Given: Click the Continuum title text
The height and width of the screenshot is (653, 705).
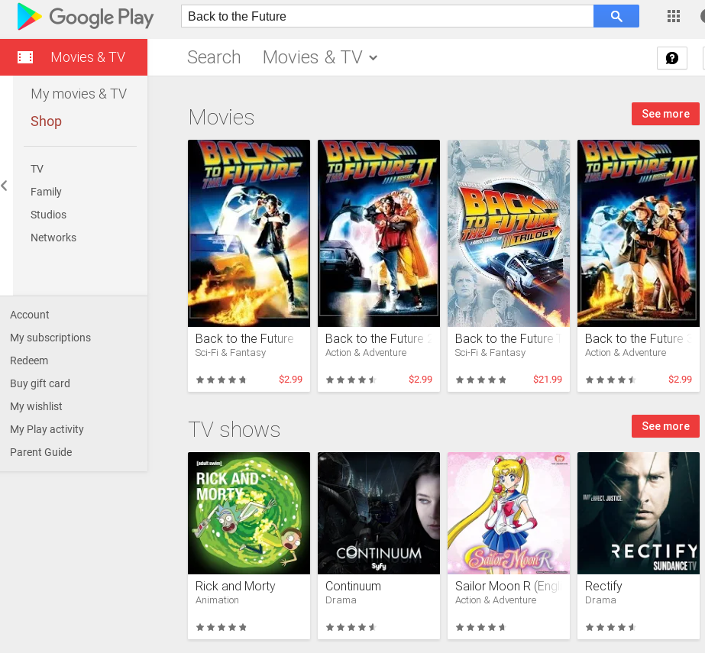Looking at the screenshot, I should point(353,586).
